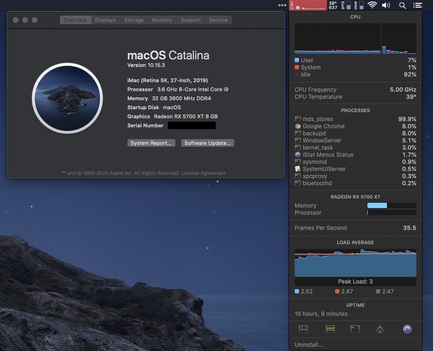Switch to the Displays tab
The width and height of the screenshot is (433, 351).
click(x=106, y=20)
